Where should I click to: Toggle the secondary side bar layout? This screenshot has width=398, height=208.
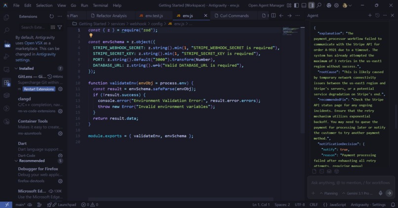(312, 5)
